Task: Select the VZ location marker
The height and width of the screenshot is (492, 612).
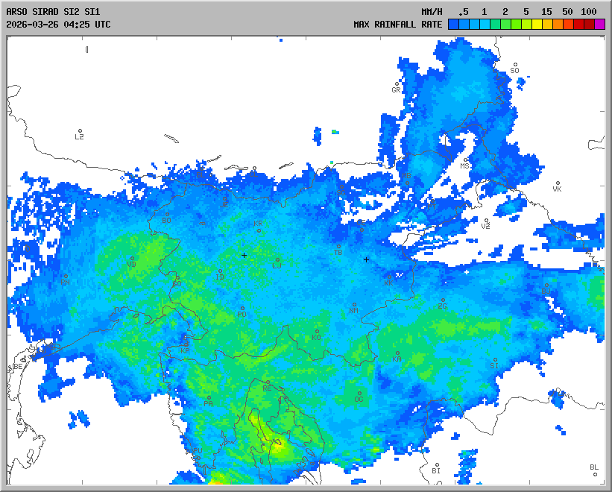Action: [x=486, y=221]
